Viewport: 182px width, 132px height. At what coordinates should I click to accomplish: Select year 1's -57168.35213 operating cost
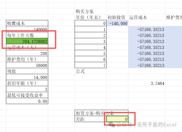click(147, 29)
